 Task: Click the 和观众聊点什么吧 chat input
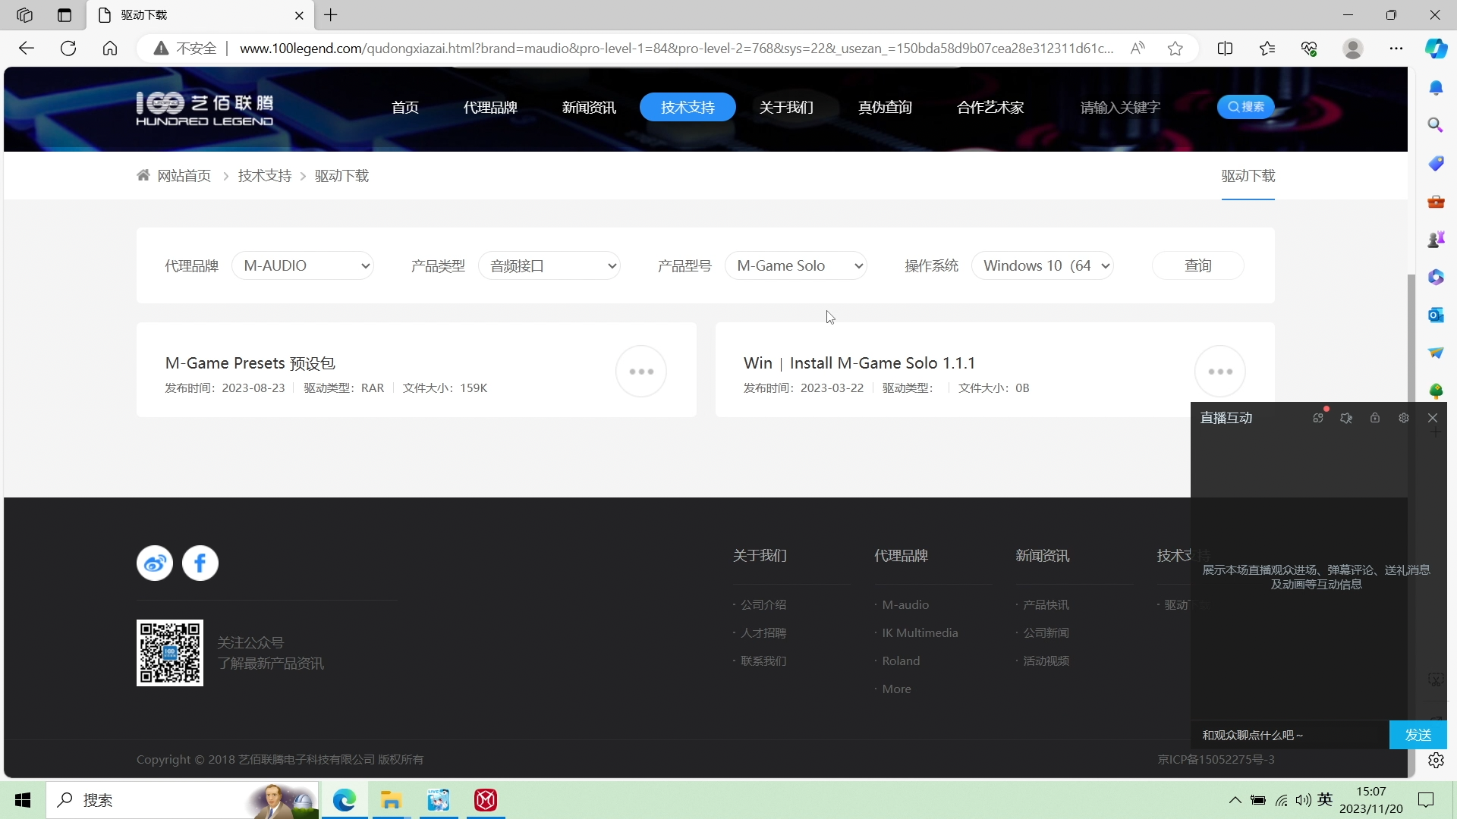[1290, 735]
